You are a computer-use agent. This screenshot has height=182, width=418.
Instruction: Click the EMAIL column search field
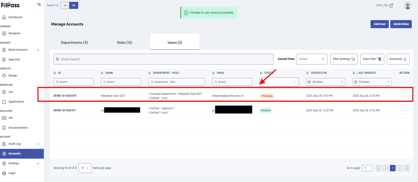(232, 82)
